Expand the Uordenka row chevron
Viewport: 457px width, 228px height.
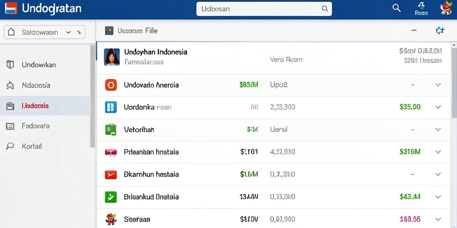click(x=438, y=107)
